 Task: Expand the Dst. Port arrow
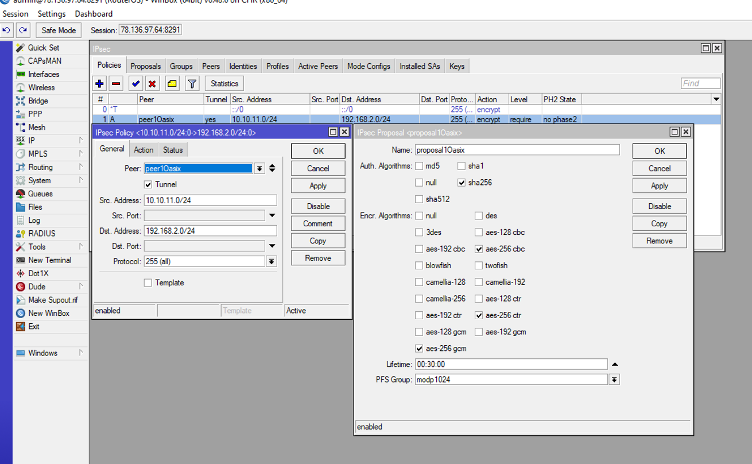[272, 246]
